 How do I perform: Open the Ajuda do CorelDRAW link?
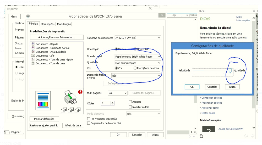pyautogui.click(x=231, y=129)
